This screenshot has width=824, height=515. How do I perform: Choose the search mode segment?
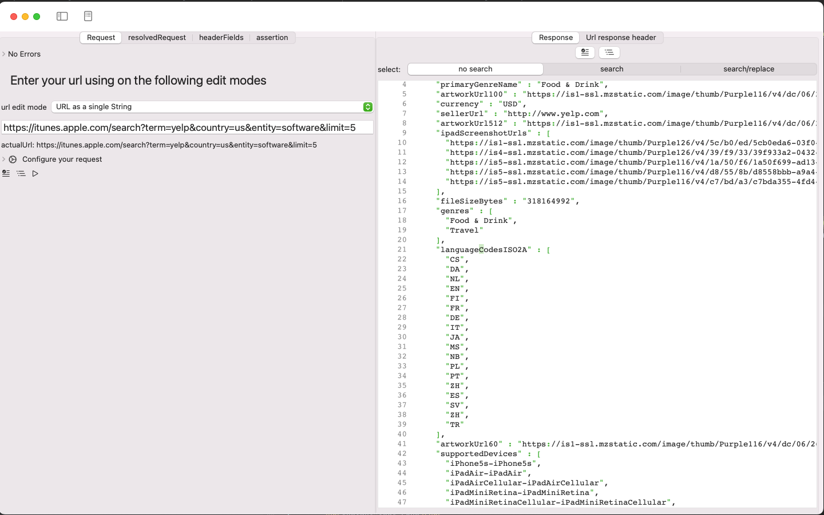point(612,69)
